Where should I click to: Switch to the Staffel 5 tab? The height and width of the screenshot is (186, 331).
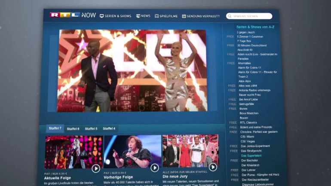point(91,128)
